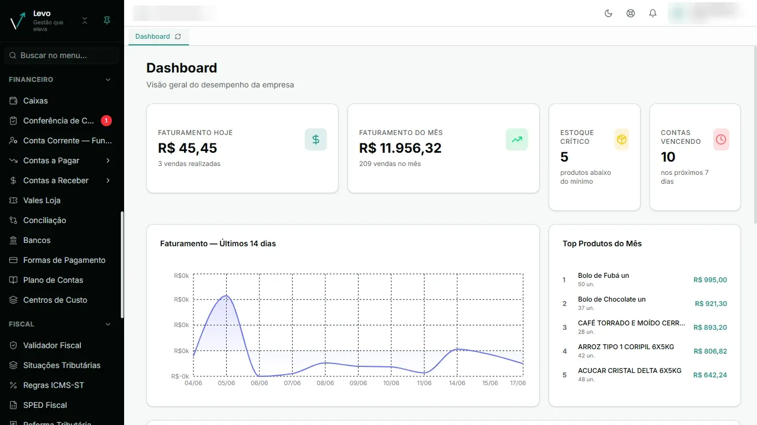Toggle the sidebar pin icon
Screen dimensions: 757x425
(x=107, y=20)
